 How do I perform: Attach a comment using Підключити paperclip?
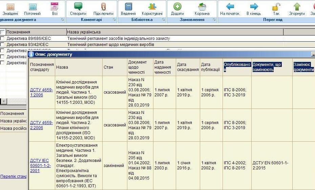103,7
